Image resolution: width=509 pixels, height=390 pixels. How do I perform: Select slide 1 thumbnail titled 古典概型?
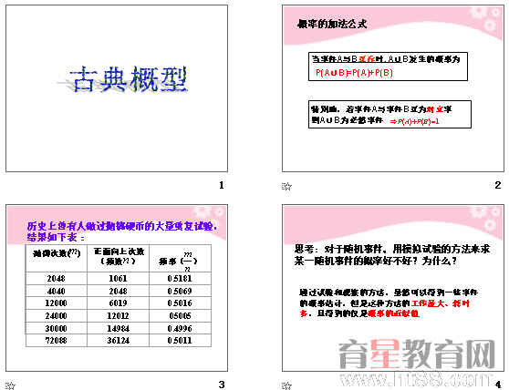coord(117,88)
